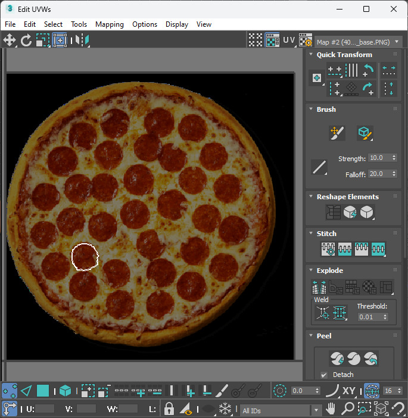Open the Edit menu
The height and width of the screenshot is (418, 408).
(30, 24)
